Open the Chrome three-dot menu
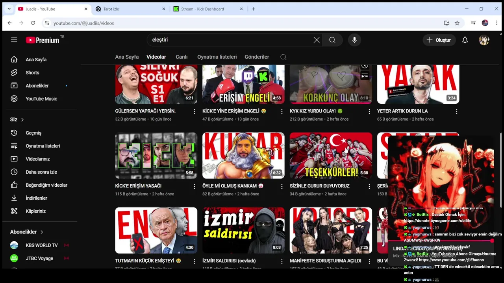Screen dimensions: 504x283 (x=497, y=23)
